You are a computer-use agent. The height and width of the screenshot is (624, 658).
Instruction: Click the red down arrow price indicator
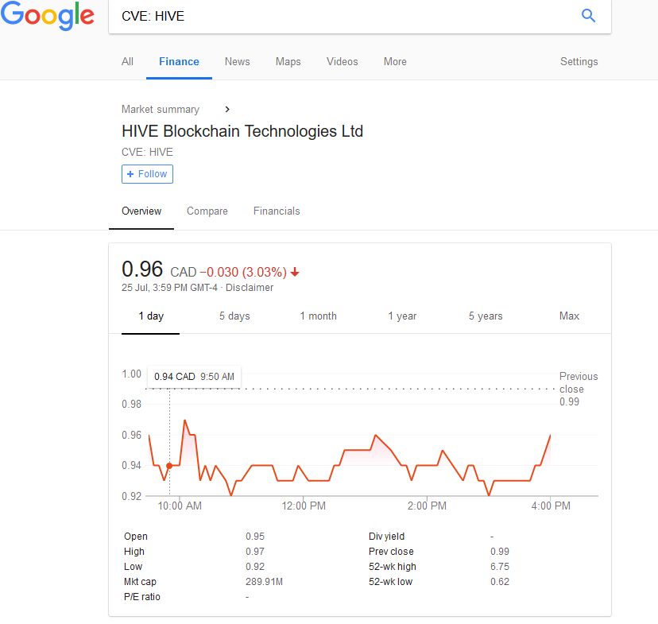(x=295, y=272)
